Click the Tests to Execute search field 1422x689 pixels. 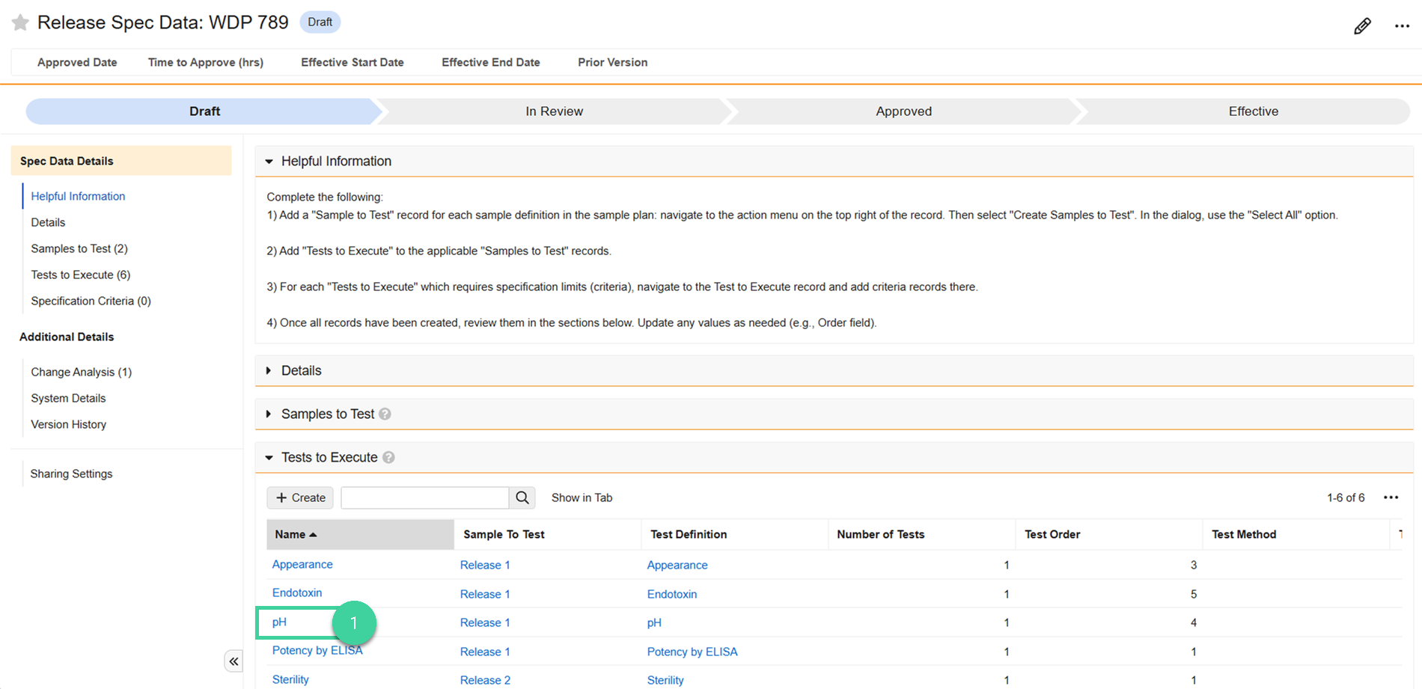tap(424, 497)
